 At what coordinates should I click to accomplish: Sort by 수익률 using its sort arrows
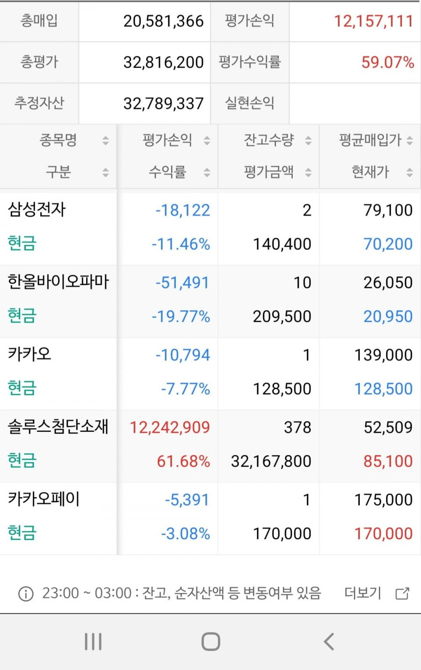[x=207, y=172]
